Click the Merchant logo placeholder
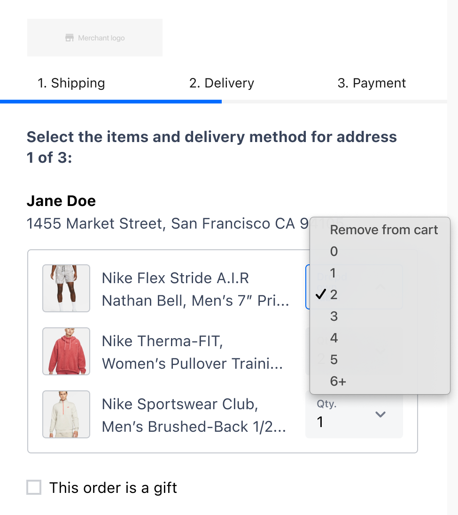 tap(95, 38)
